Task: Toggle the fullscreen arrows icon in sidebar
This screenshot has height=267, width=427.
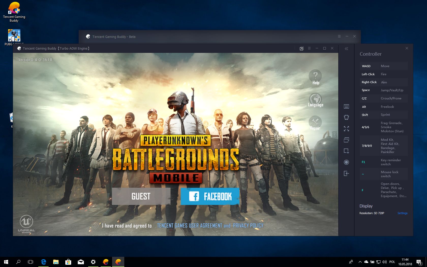Action: 346,129
